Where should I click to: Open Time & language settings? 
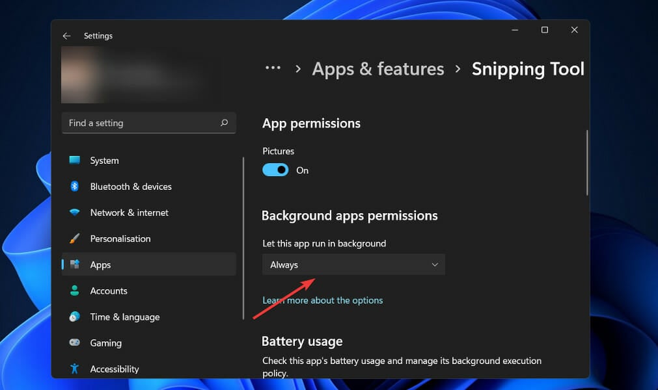(x=148, y=317)
